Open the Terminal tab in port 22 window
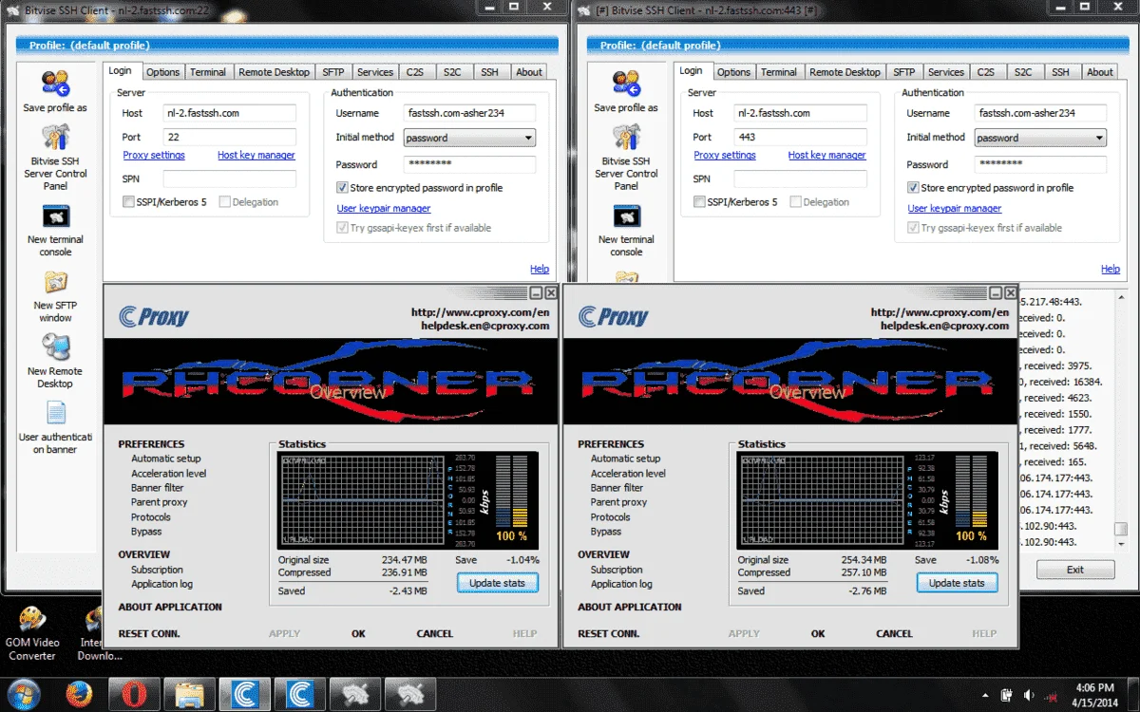Viewport: 1140px width, 712px height. (x=208, y=72)
